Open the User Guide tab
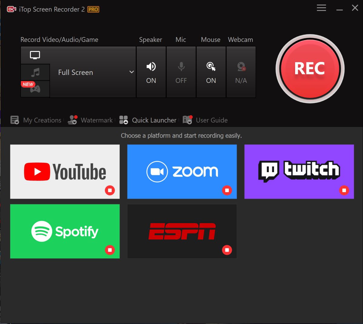This screenshot has width=363, height=324. point(205,120)
